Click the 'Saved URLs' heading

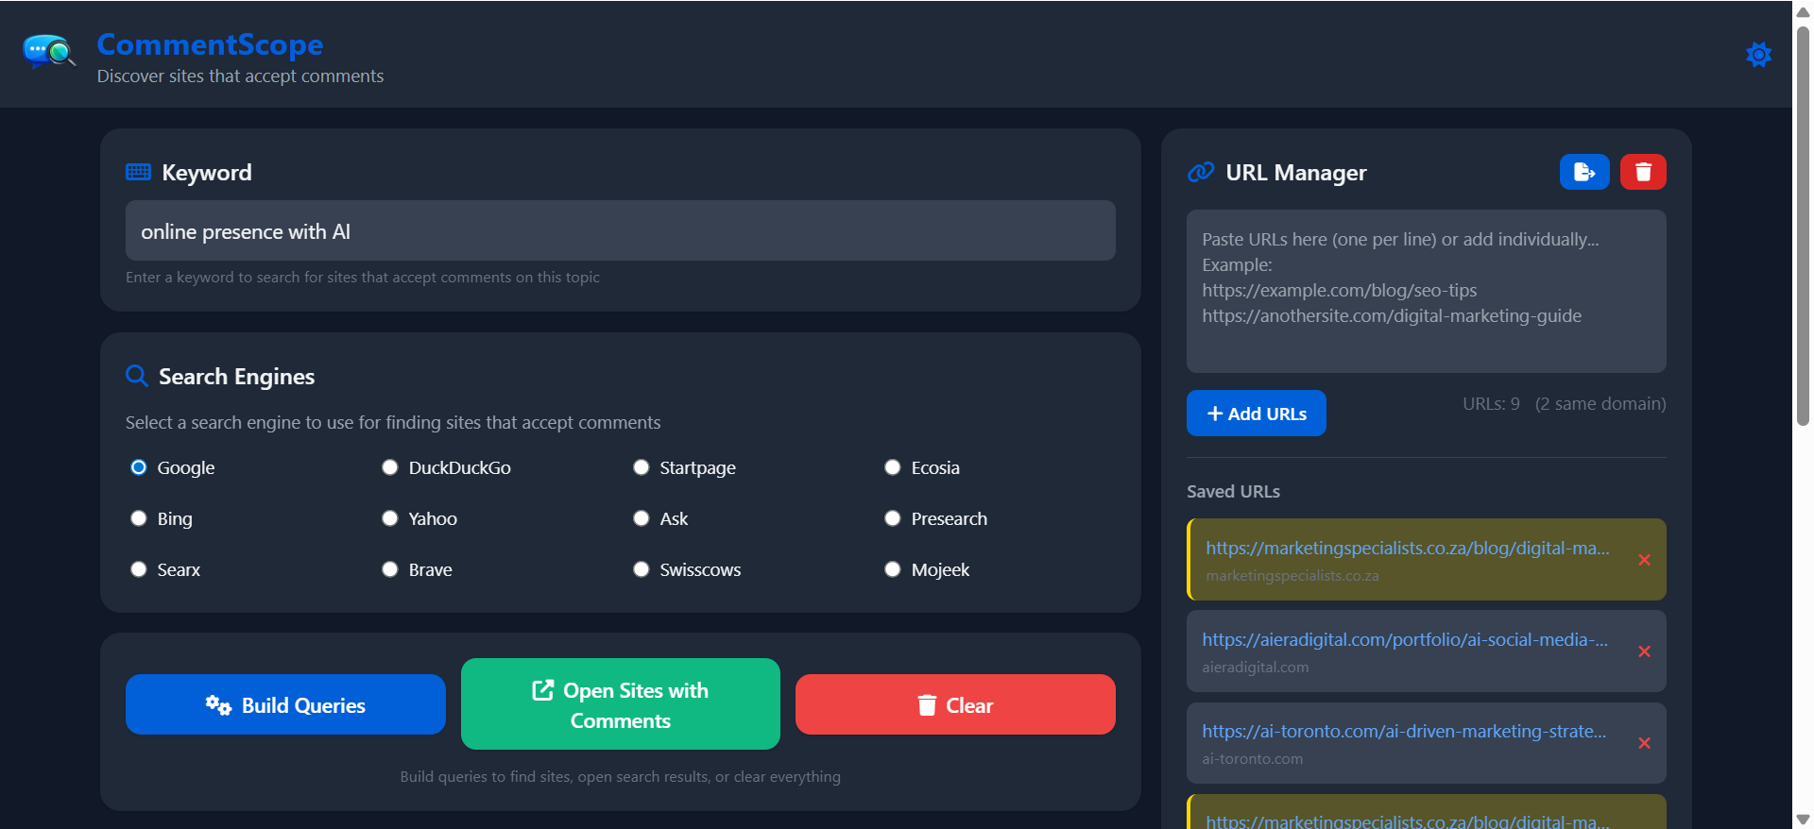click(1233, 491)
